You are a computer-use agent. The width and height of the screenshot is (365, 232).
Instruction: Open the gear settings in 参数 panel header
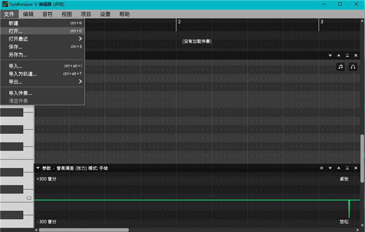pyautogui.click(x=321, y=168)
